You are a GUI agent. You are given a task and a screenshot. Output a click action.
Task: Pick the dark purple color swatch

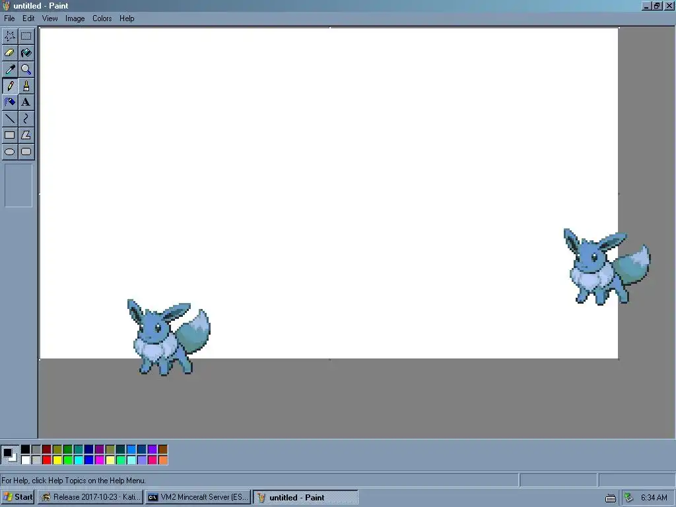point(100,450)
